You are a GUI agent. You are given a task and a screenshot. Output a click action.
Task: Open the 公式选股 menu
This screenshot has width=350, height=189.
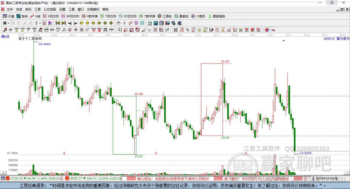tap(50, 9)
